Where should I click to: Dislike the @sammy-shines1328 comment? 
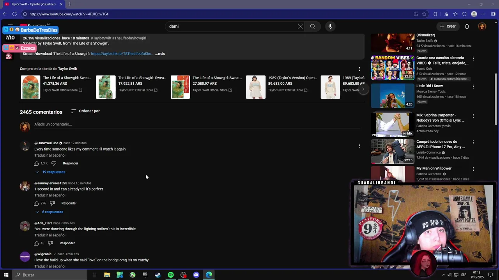(x=52, y=203)
